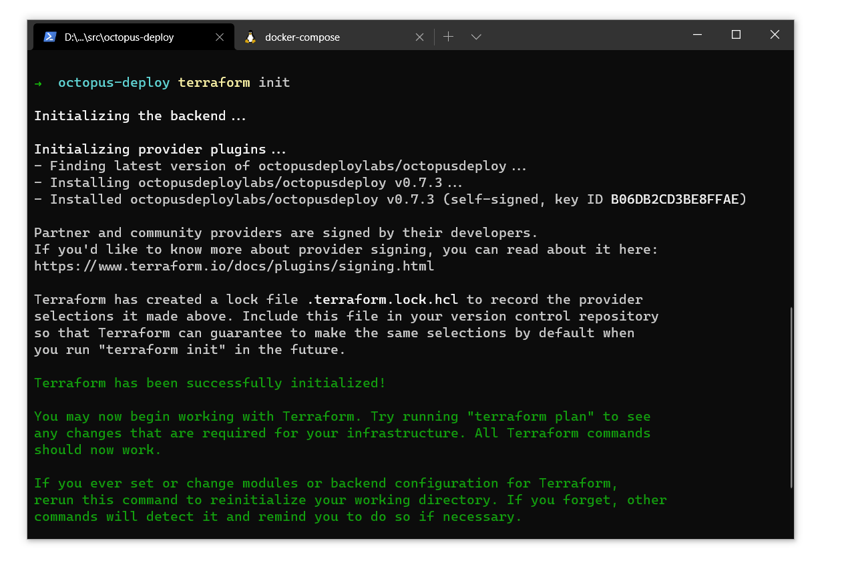
Task: Open a new tab with the plus button
Action: (449, 37)
